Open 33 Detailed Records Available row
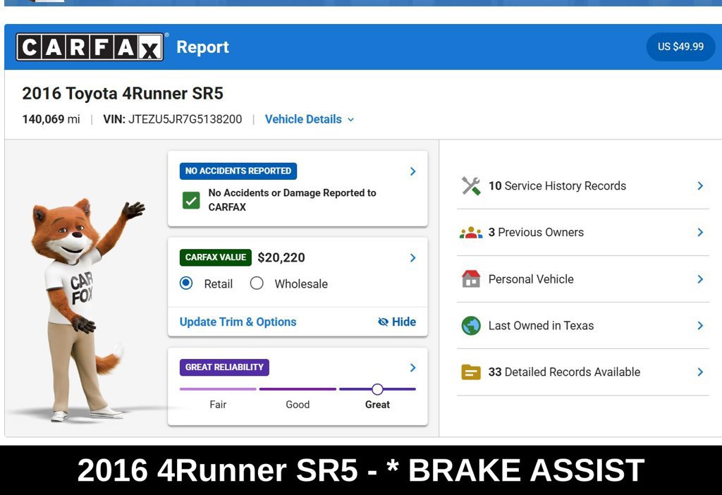This screenshot has width=722, height=495. point(582,372)
